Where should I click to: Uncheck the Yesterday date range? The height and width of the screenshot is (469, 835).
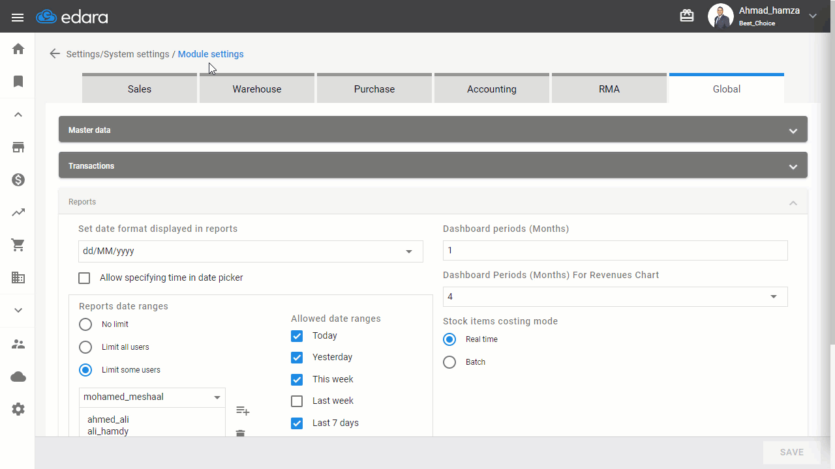(x=297, y=358)
